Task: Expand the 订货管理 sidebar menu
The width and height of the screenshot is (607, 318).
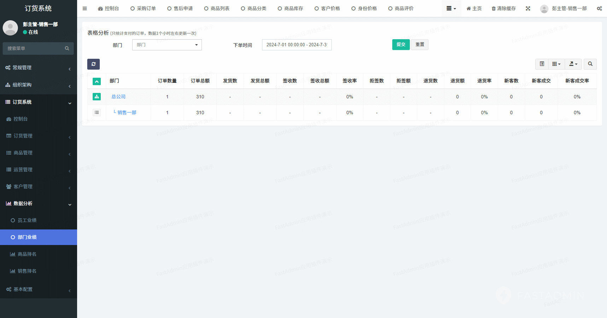Action: pyautogui.click(x=38, y=136)
